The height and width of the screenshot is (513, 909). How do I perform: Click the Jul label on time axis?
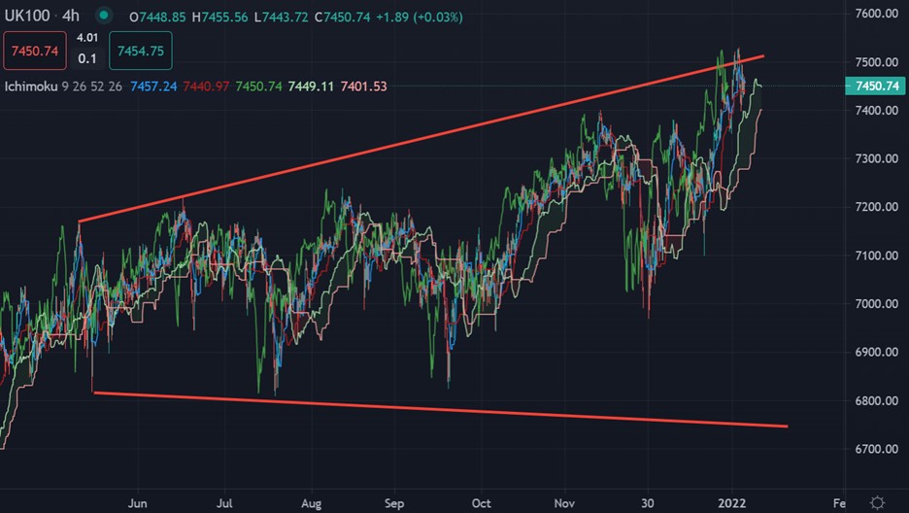224,503
